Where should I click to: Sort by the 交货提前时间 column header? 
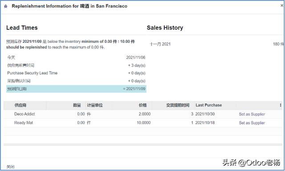(178, 105)
